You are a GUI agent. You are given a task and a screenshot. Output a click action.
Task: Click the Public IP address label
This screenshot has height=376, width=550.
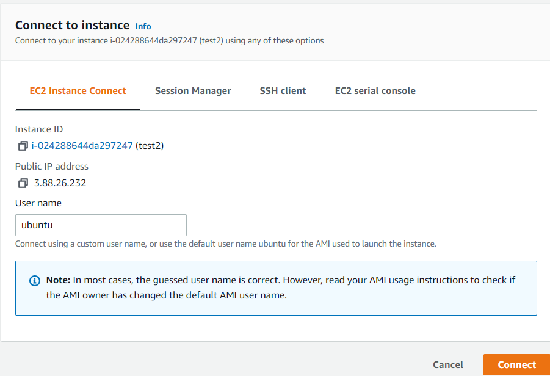click(51, 166)
